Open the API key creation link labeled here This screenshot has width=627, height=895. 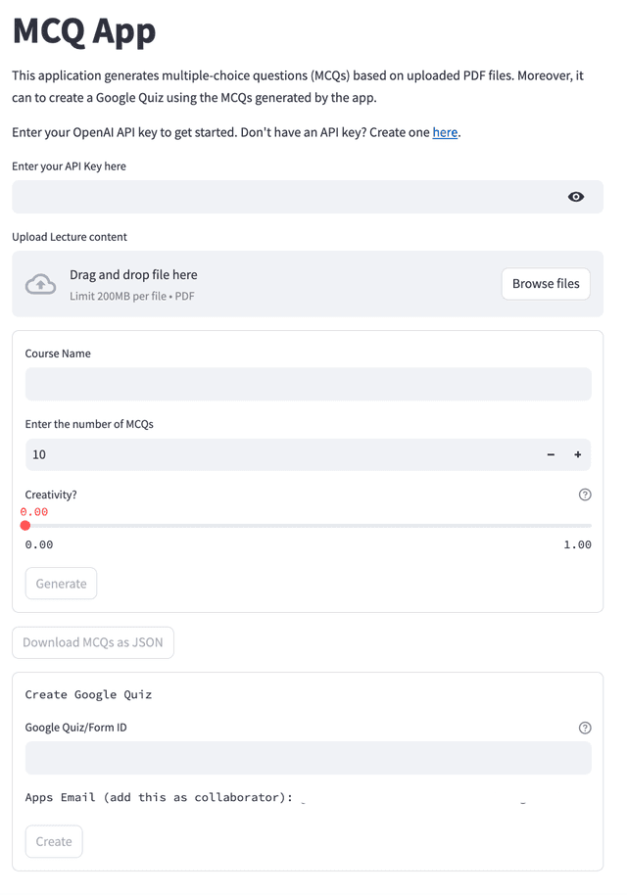coord(445,132)
